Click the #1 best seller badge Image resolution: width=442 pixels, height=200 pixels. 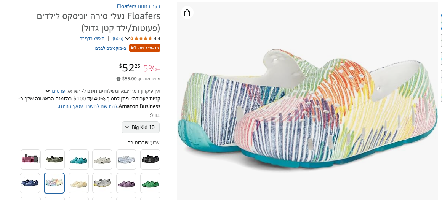click(x=145, y=48)
